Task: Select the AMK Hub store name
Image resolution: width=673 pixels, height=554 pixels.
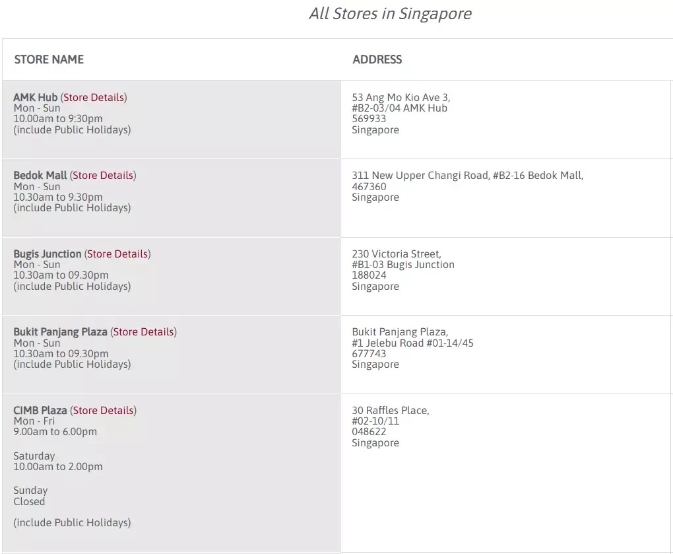Action: (x=35, y=98)
